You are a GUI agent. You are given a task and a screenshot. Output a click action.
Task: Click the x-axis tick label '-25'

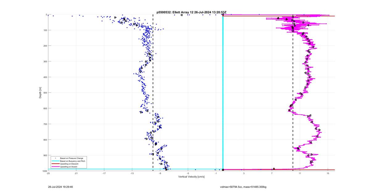point(48,173)
